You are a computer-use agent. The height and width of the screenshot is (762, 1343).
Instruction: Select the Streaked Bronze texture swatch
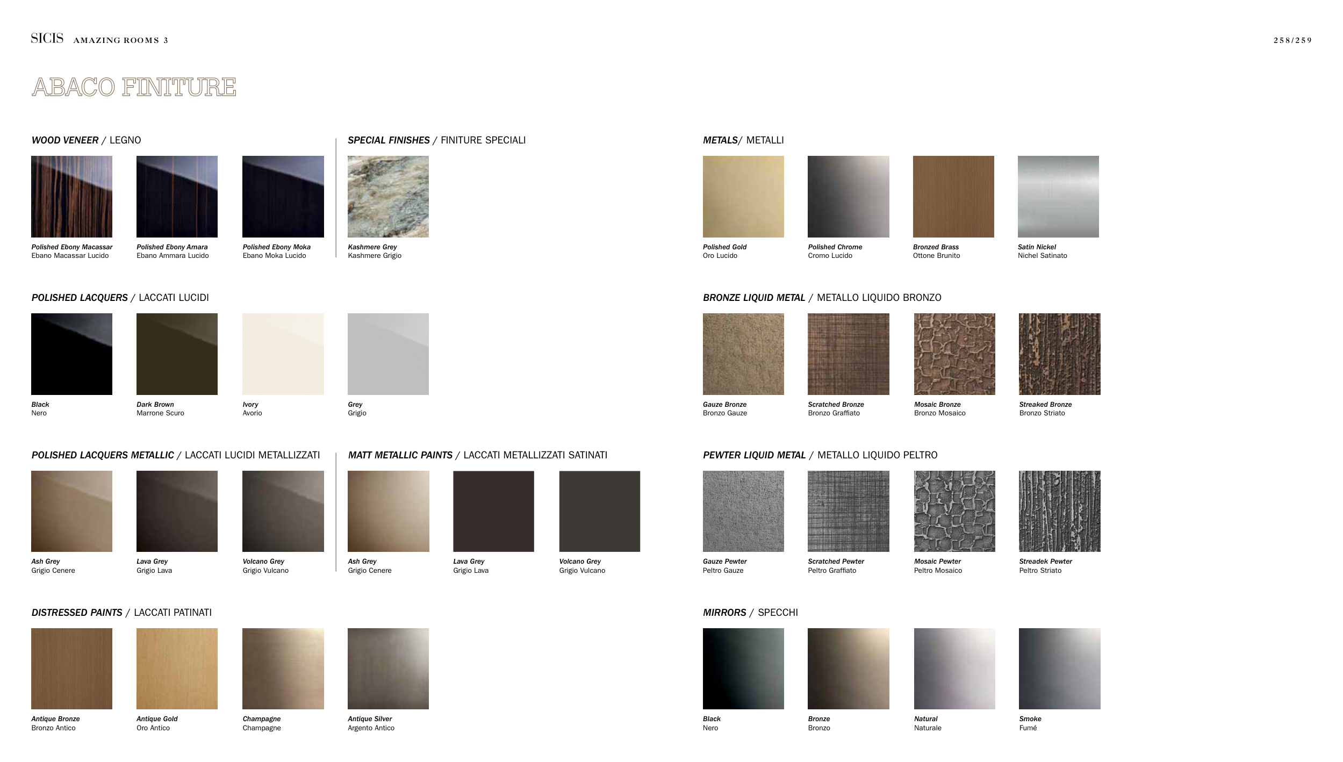point(1059,354)
